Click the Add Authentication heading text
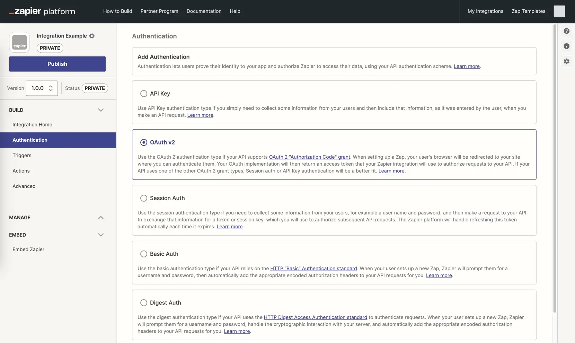 coord(163,57)
